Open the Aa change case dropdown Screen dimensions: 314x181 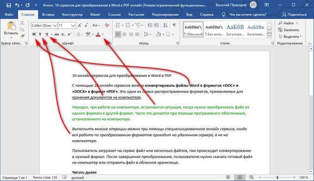click(x=96, y=25)
